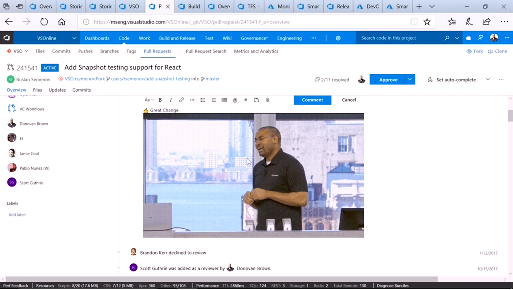This screenshot has width=513, height=290.
Task: Toggle italic formatting in comment editor
Action: tap(171, 100)
